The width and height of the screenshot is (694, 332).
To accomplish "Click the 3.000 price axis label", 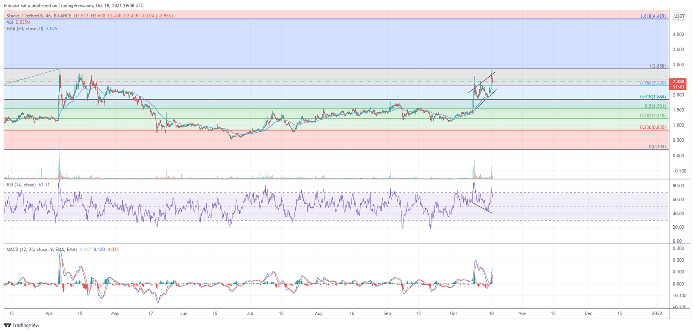I will tap(678, 65).
